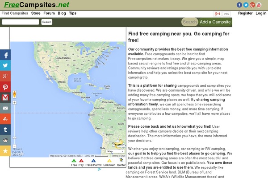Open the Blog menu item
The image size is (268, 178).
click(62, 13)
